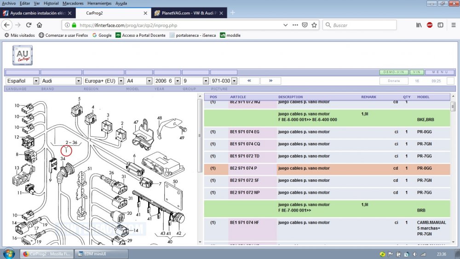
Task: Click the Action Center flag icon
Action: pyautogui.click(x=391, y=254)
